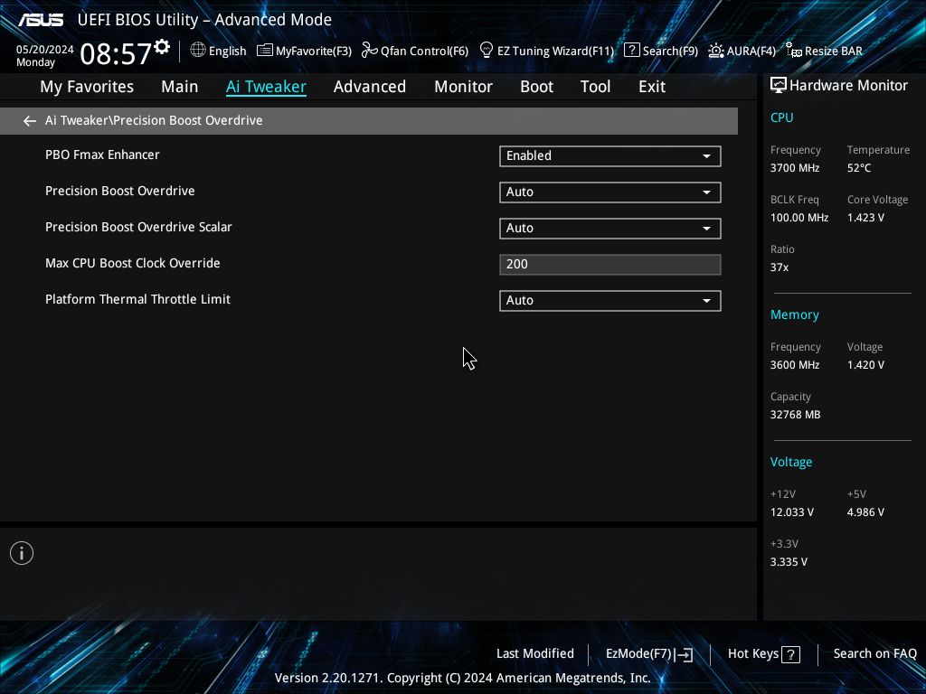Click the info circle icon

coord(22,553)
